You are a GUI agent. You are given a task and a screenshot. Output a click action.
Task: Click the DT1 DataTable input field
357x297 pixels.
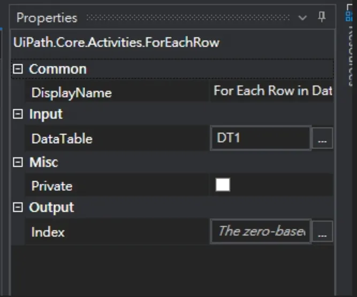(260, 138)
